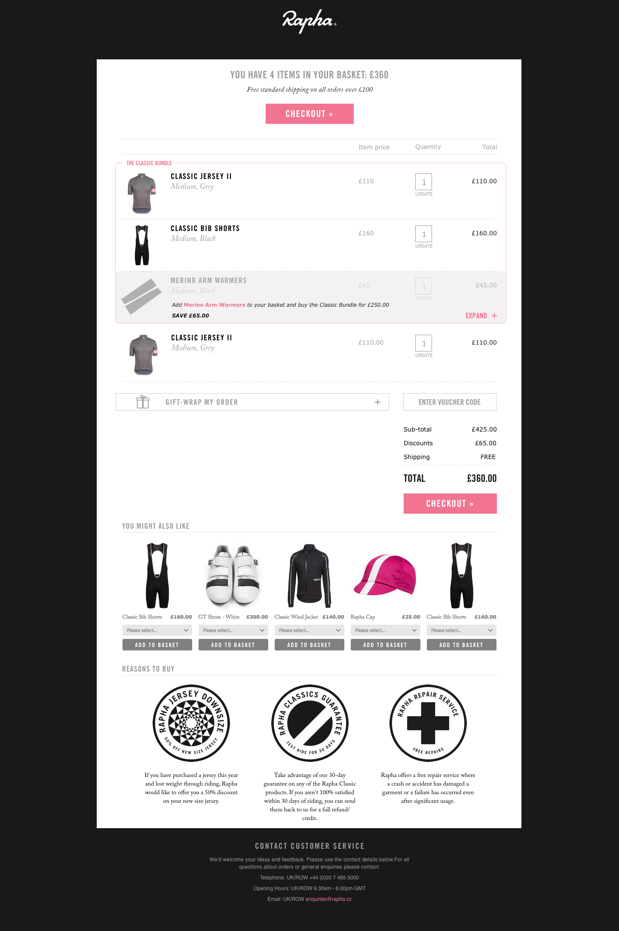
Task: Click the Jersey Downsize badge icon
Action: 191,723
